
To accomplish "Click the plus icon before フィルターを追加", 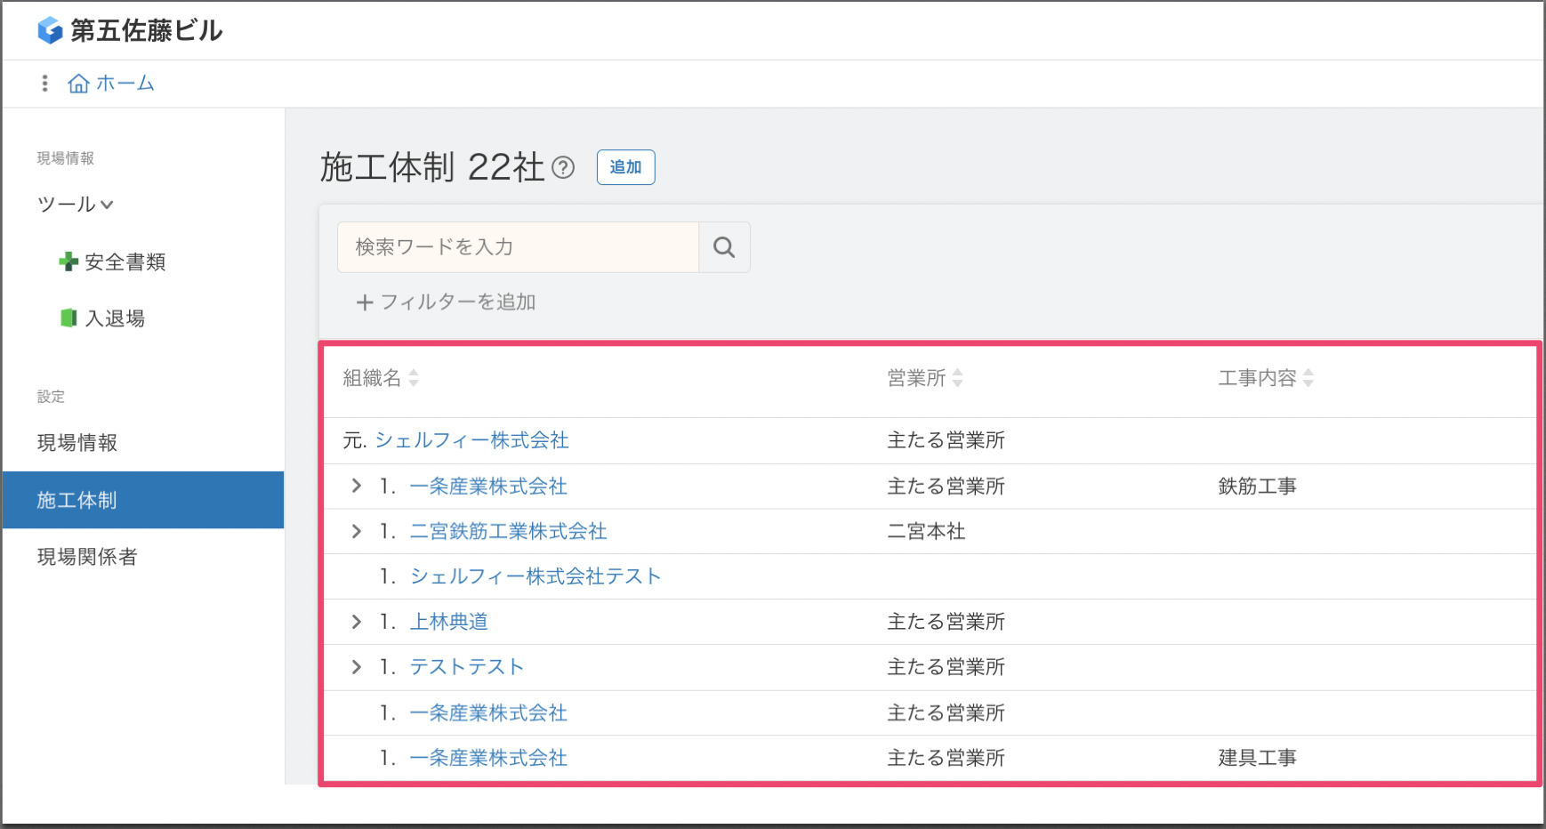I will (x=365, y=302).
